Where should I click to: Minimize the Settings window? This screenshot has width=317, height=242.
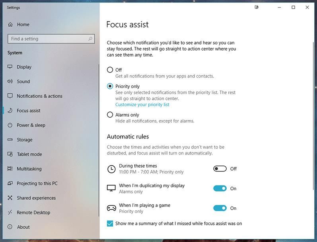(x=279, y=7)
